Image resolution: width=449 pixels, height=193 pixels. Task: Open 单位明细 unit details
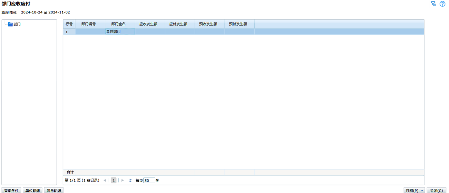pos(32,191)
